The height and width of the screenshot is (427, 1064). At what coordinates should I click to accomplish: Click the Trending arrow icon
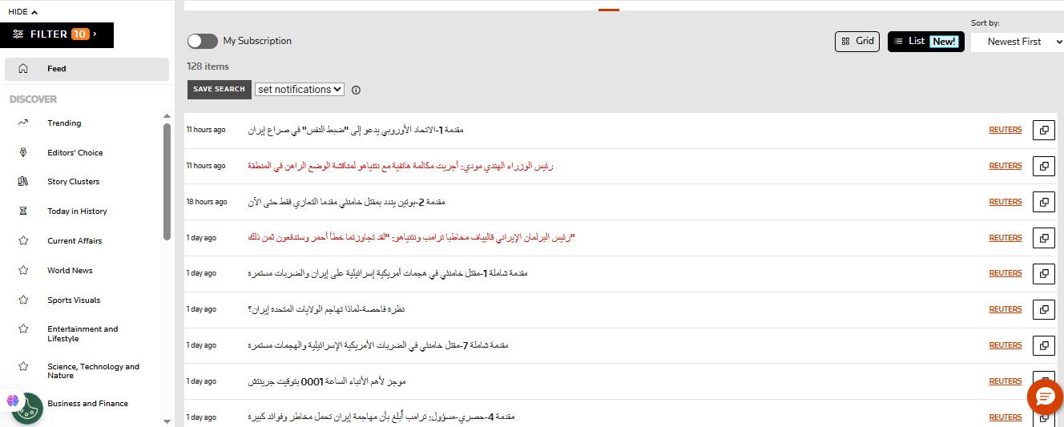tap(23, 123)
